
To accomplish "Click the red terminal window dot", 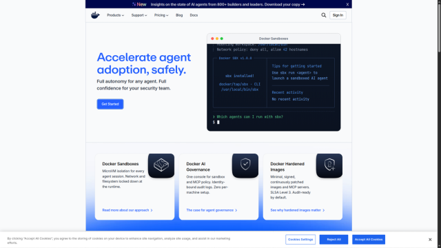I will [212, 39].
